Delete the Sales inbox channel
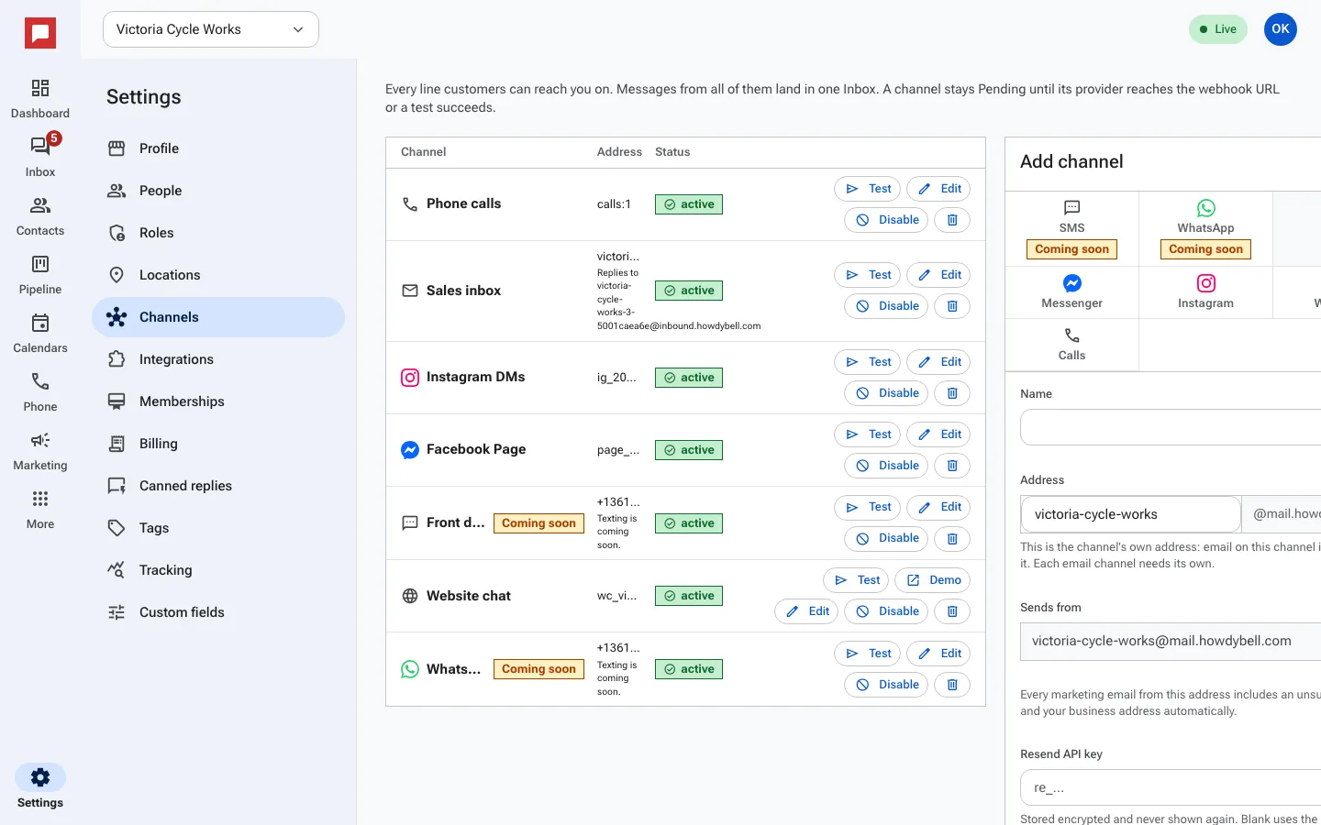Image resolution: width=1321 pixels, height=825 pixels. click(x=952, y=306)
